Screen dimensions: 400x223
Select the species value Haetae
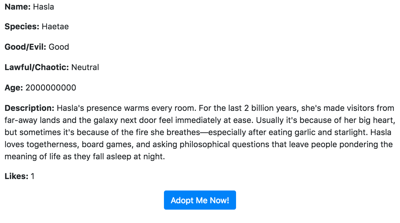55,27
